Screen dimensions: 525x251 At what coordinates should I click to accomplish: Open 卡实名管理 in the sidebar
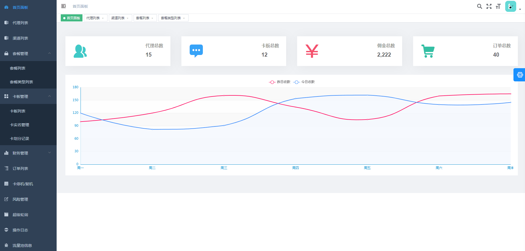click(x=20, y=125)
